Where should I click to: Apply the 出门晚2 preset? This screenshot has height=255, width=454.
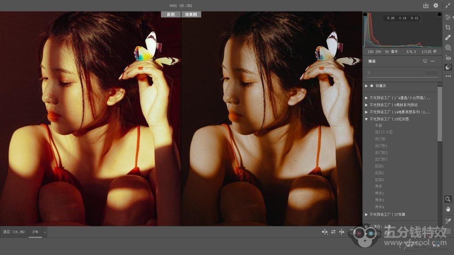tap(381, 153)
